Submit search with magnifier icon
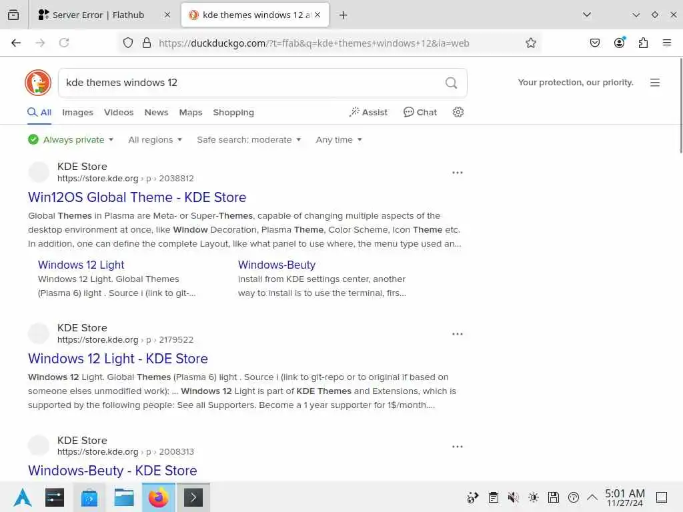This screenshot has width=683, height=512. 452,83
